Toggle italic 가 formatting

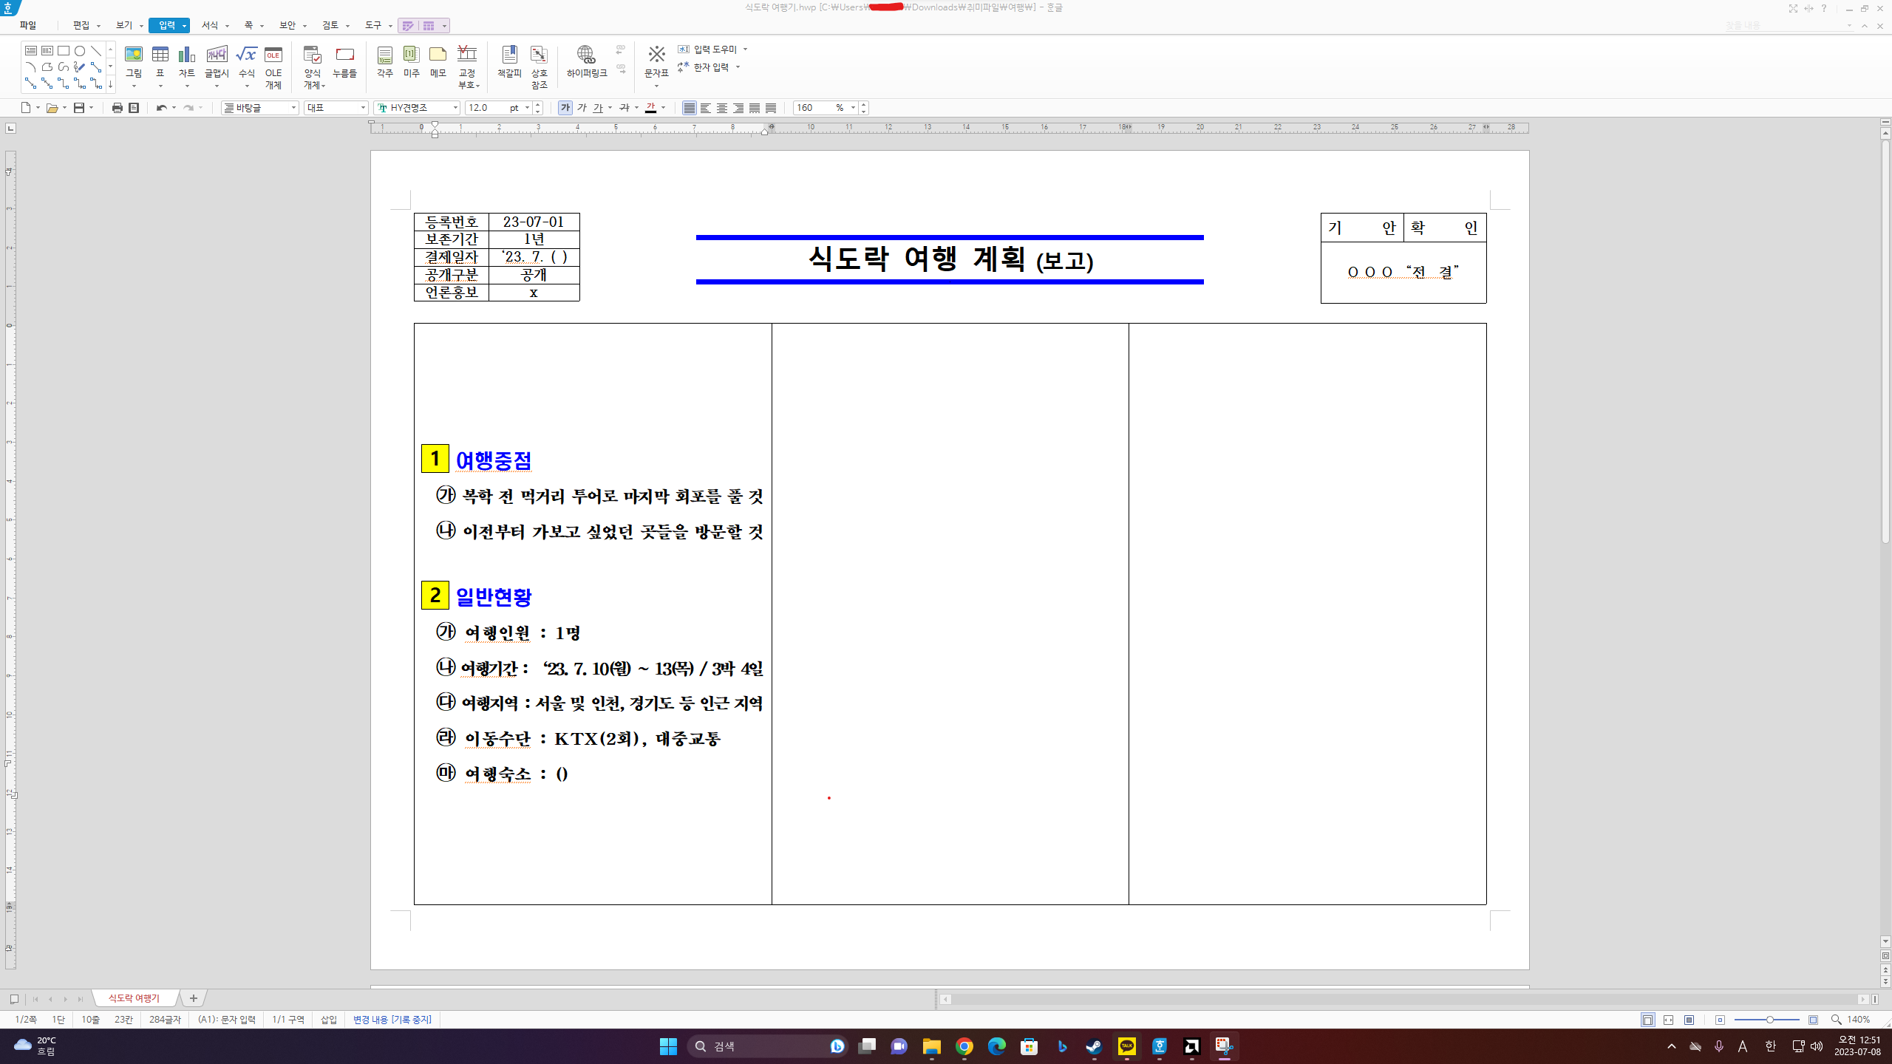[x=582, y=108]
